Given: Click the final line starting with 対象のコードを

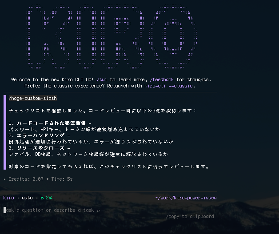Looking at the screenshot, I should 109,167.
